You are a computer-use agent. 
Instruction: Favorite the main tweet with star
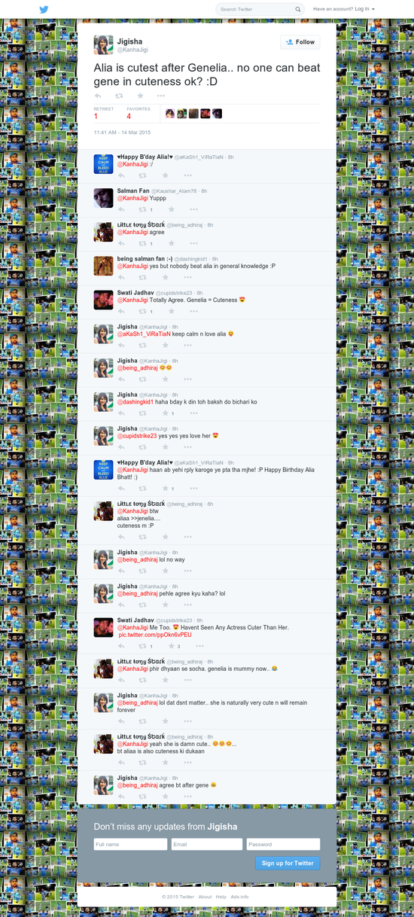point(140,96)
